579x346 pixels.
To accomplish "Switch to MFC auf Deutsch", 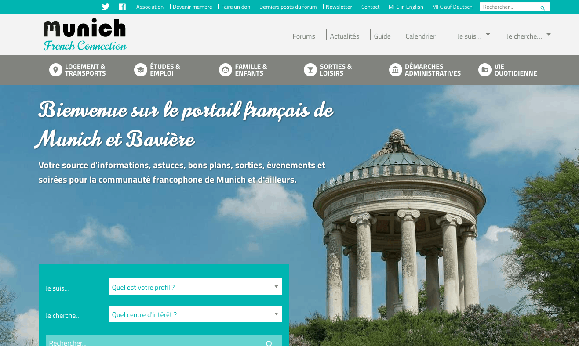I will pyautogui.click(x=452, y=7).
